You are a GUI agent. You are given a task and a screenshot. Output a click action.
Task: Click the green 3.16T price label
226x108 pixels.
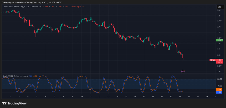pyautogui.click(x=219, y=40)
